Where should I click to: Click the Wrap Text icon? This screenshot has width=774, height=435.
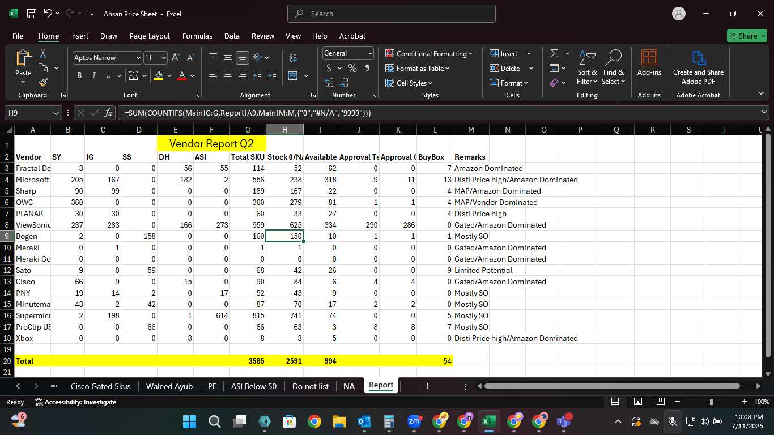294,58
